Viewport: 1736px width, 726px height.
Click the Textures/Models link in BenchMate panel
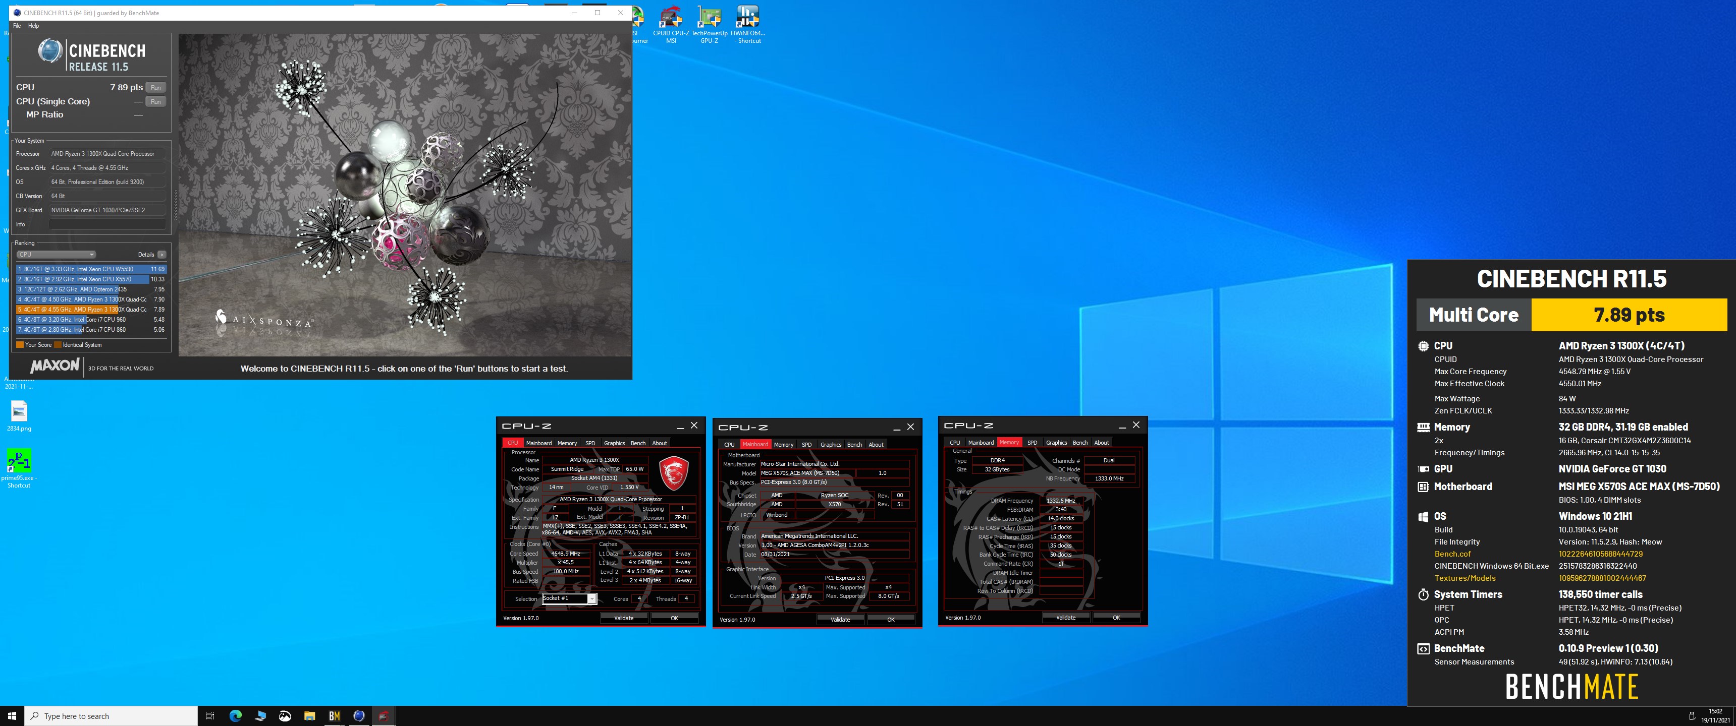click(x=1464, y=578)
